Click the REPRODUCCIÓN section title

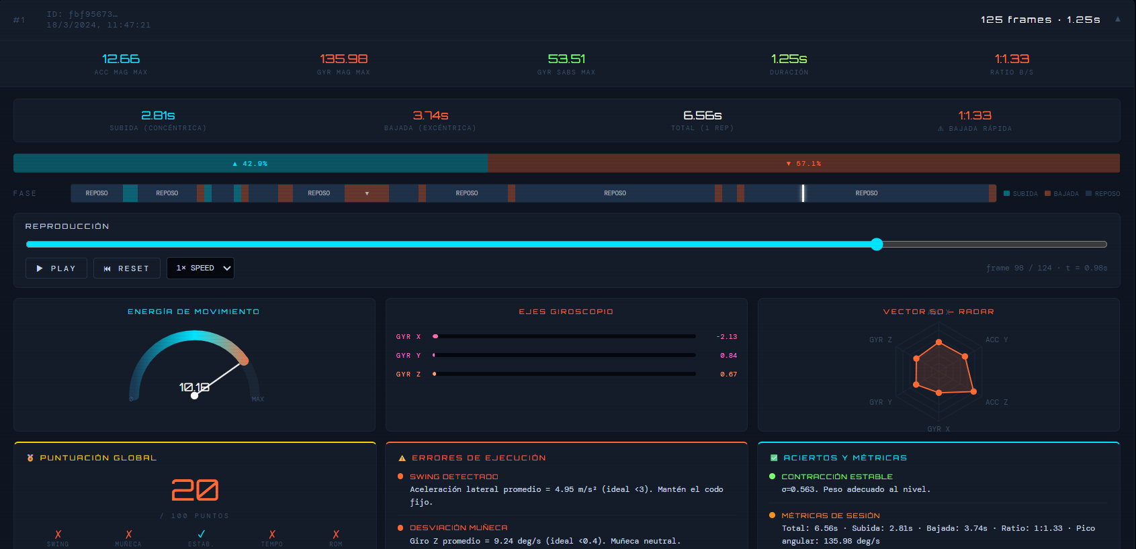[67, 226]
